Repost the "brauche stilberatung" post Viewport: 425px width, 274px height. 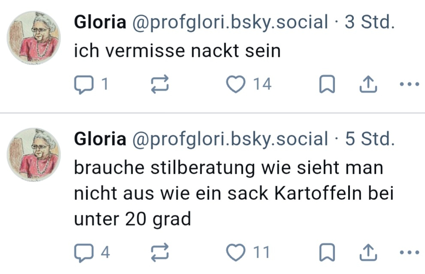click(x=160, y=253)
